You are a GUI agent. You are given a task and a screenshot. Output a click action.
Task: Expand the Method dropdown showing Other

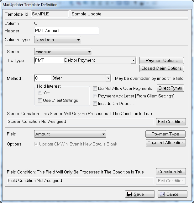108,78
